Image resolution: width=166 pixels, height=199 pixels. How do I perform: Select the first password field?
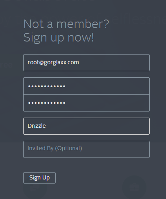tap(86, 86)
